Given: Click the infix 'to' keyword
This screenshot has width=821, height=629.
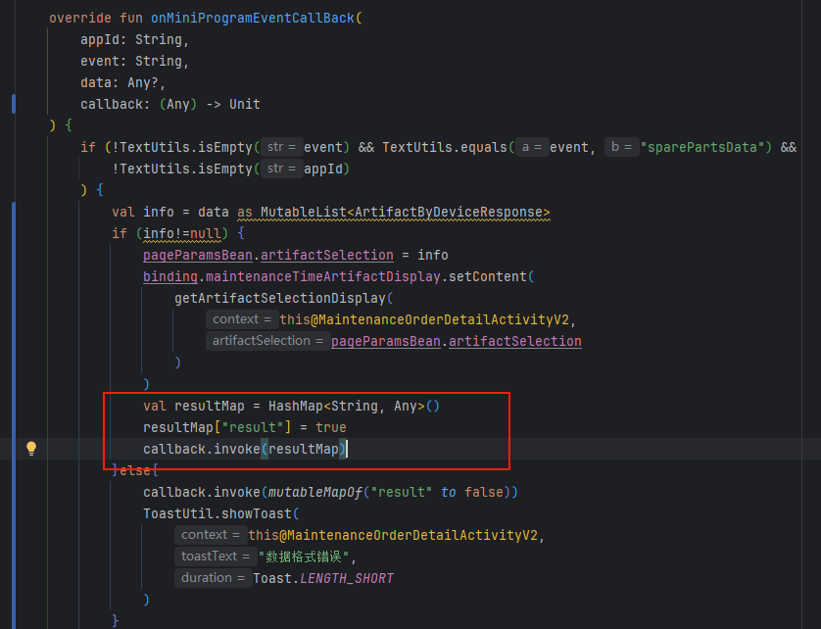Looking at the screenshot, I should [x=448, y=492].
